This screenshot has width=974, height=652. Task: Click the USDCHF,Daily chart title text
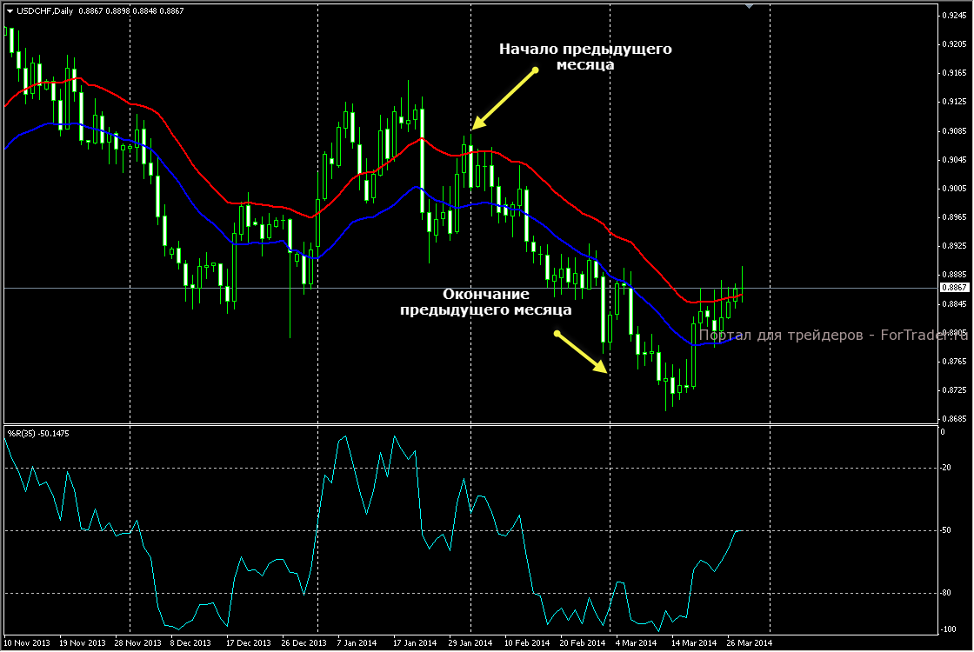[44, 11]
